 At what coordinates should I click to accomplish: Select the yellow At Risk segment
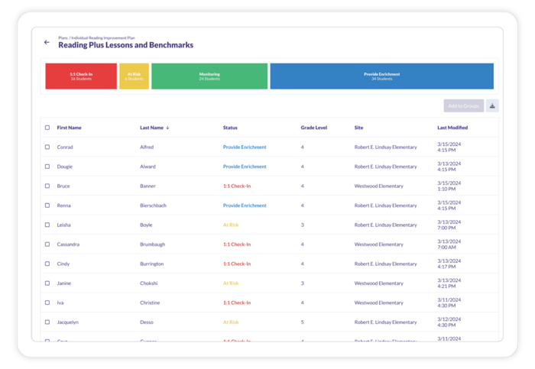coord(134,76)
